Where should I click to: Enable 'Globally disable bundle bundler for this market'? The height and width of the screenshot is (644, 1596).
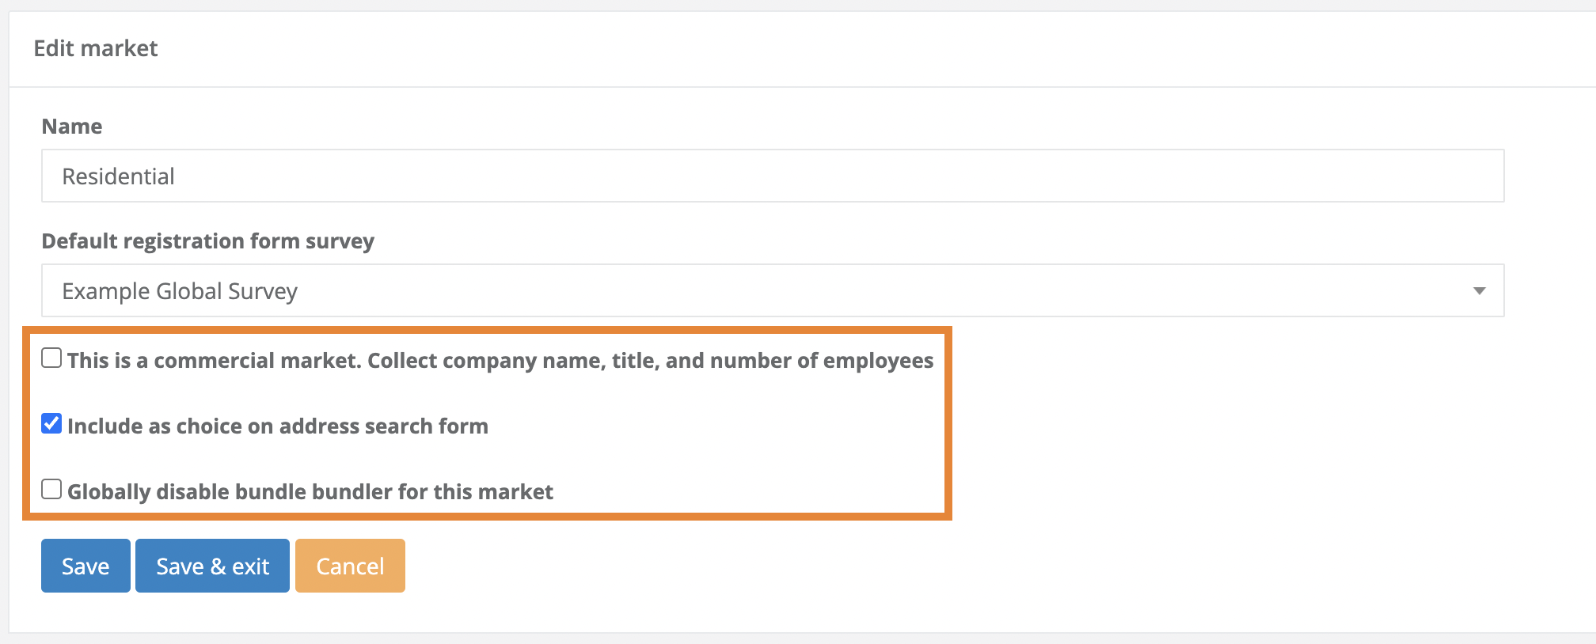51,489
